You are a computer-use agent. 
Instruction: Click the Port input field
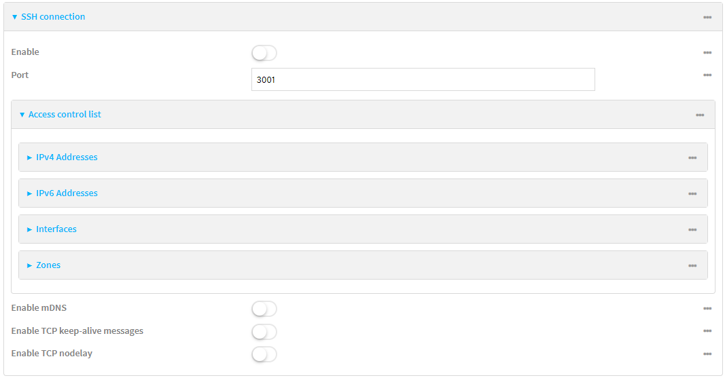pyautogui.click(x=423, y=79)
